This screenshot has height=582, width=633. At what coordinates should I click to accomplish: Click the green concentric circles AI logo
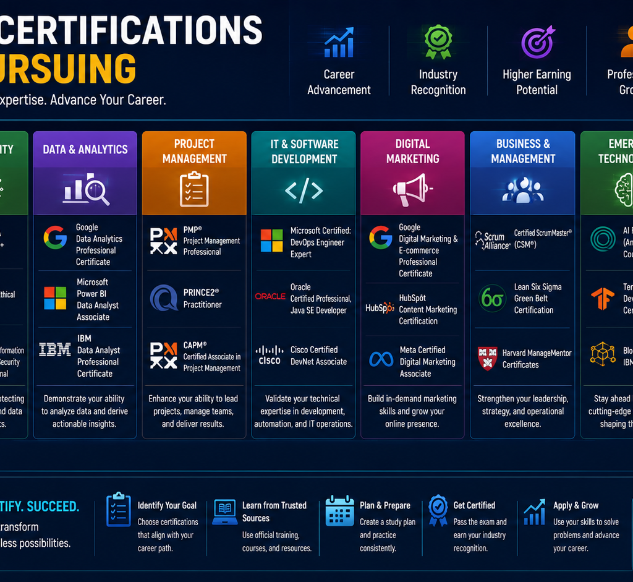[x=603, y=239]
